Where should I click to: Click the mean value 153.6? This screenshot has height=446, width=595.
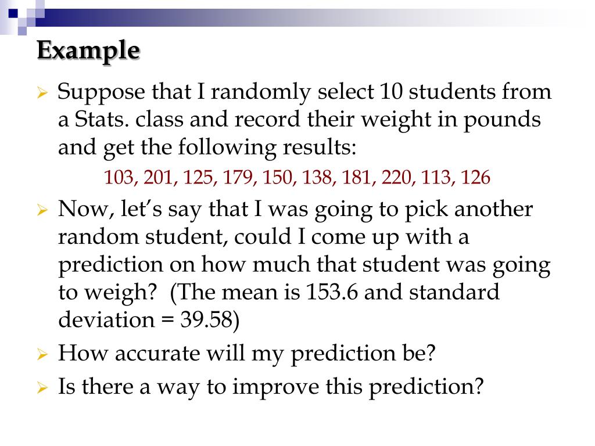click(332, 292)
